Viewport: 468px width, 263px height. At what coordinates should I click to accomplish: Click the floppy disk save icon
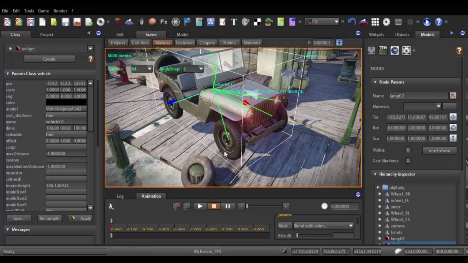pos(65,22)
